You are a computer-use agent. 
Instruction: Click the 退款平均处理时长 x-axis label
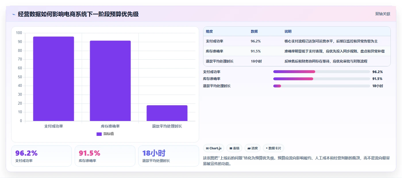(167, 126)
